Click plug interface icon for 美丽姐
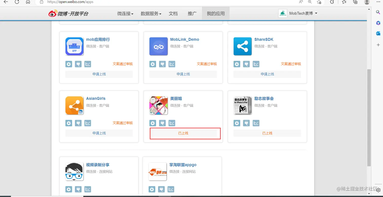 pyautogui.click(x=162, y=123)
